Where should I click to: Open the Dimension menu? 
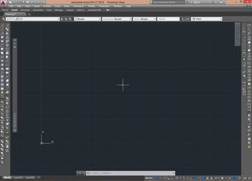[x=79, y=6]
